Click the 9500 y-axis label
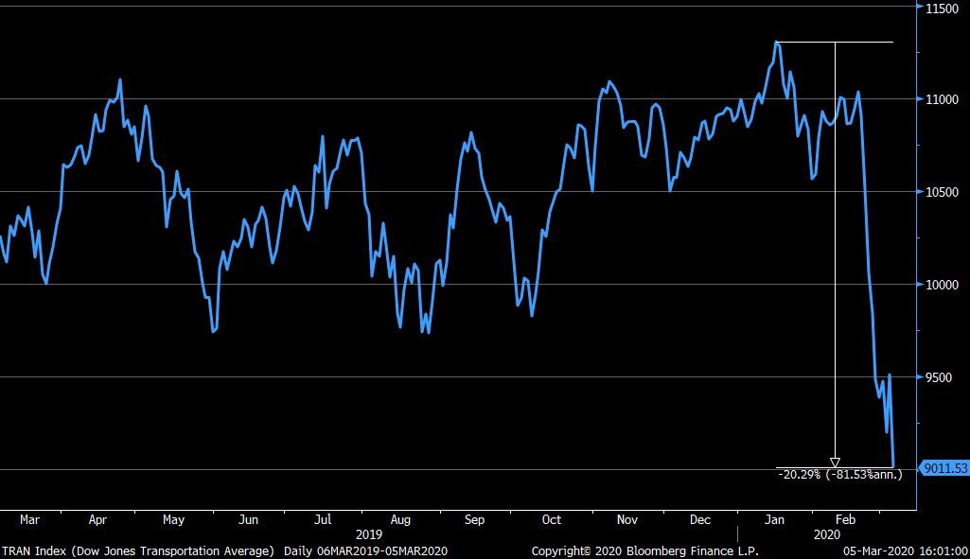Screen dimensions: 970x559 (939, 377)
